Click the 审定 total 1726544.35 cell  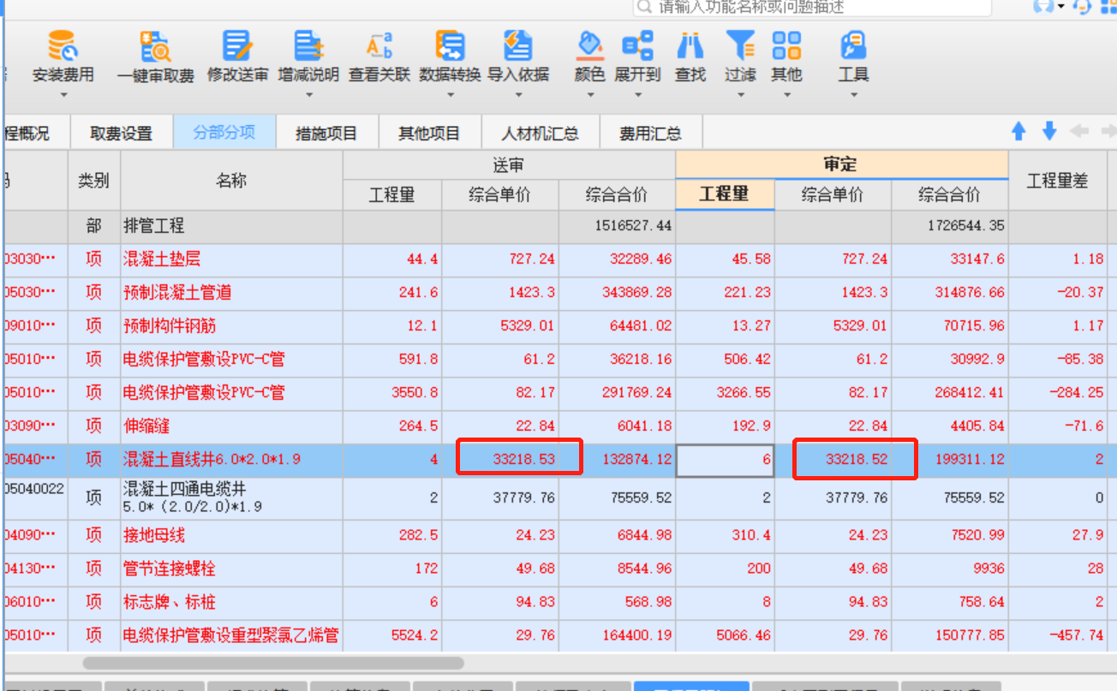pos(950,227)
